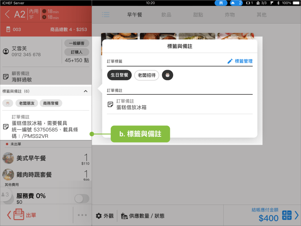
Task: Toggle the 老闆招待 order tag
Action: [146, 75]
